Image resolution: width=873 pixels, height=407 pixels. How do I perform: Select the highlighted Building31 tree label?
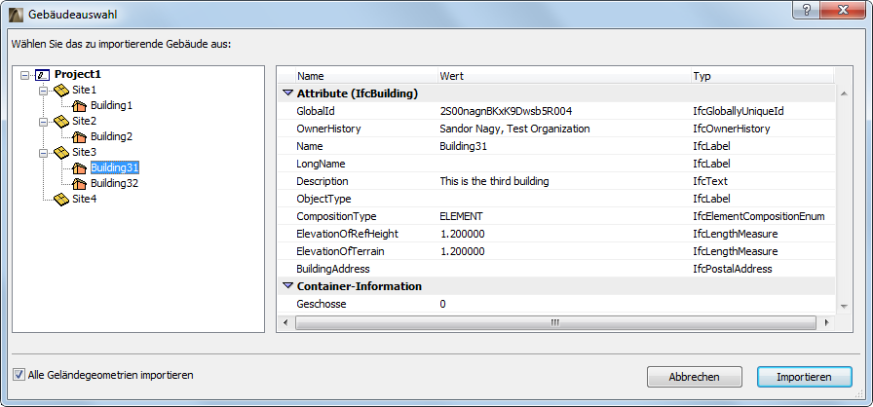point(114,167)
